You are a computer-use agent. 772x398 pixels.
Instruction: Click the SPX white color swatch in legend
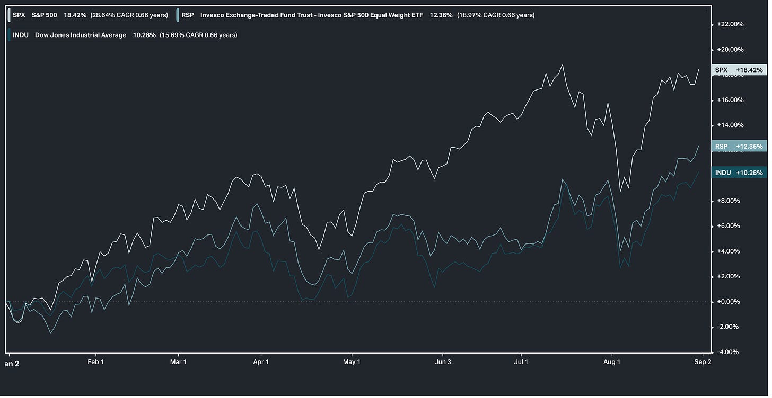[x=9, y=15]
